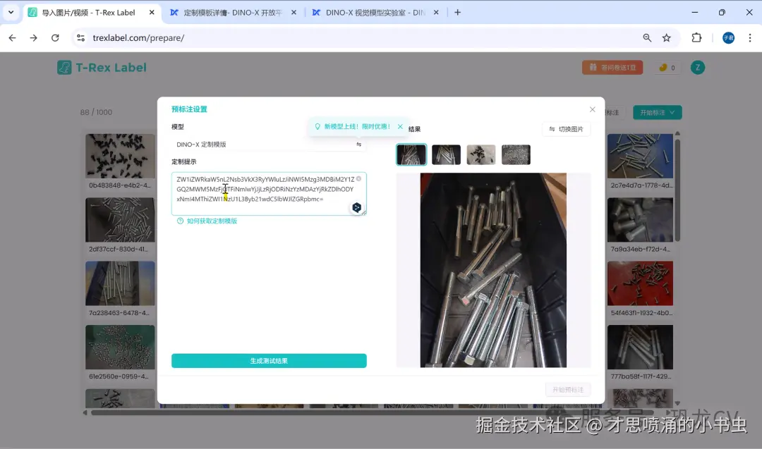Click the browser extensions puzzle icon

coord(696,37)
